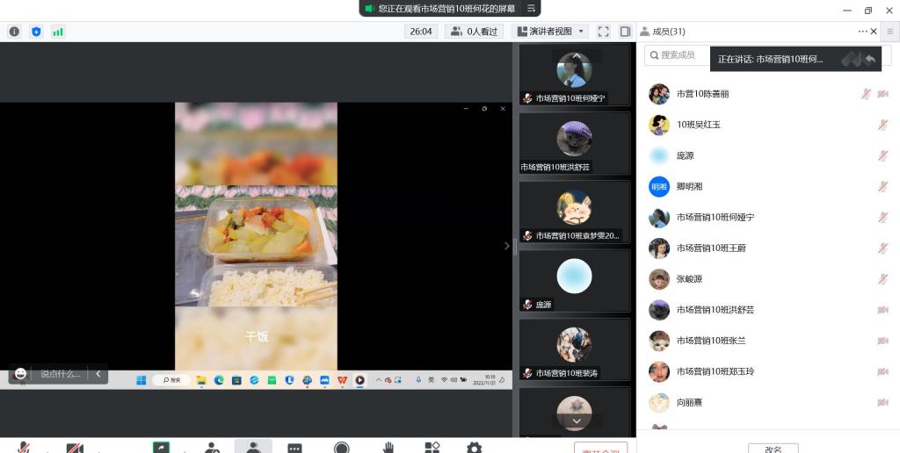The image size is (900, 453).
Task: Open the chat bubble icon
Action: tap(294, 448)
